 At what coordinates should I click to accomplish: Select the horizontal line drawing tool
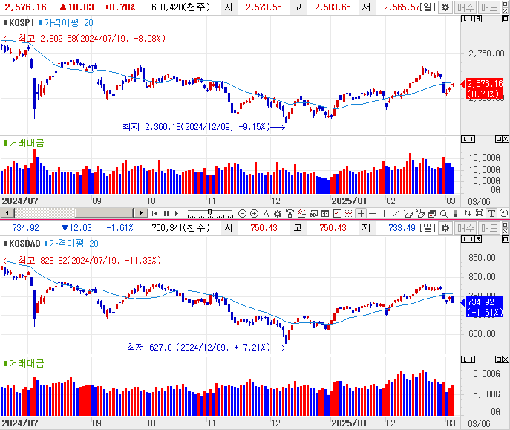tap(373, 213)
